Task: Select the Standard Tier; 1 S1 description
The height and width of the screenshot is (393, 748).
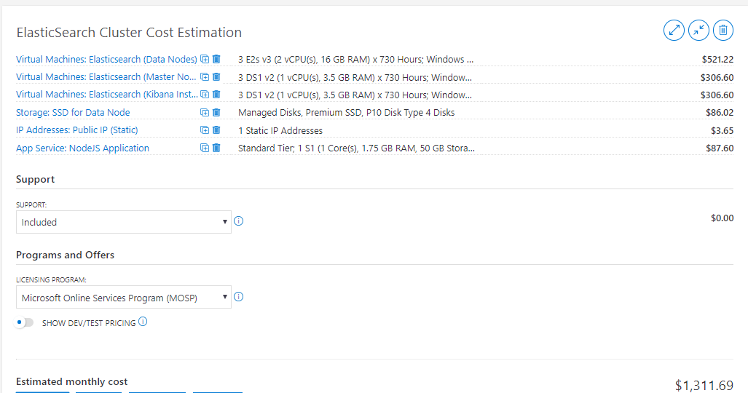Action: coord(356,148)
